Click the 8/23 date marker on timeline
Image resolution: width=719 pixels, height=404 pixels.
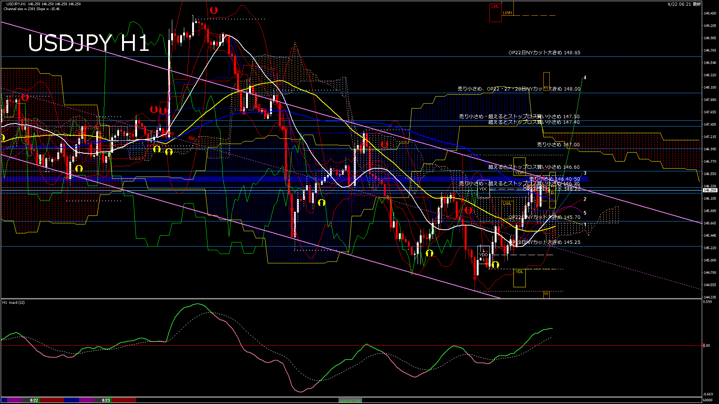[x=106, y=400]
